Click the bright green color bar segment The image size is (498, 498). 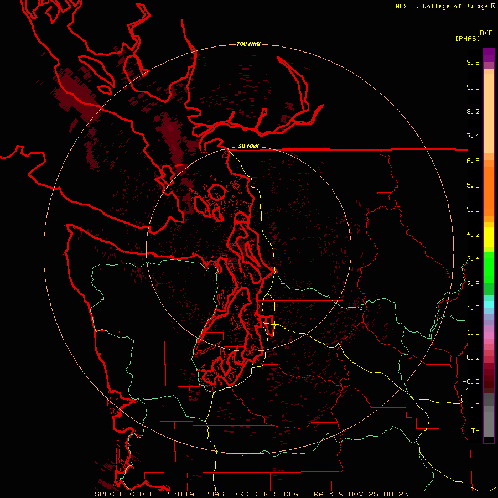(x=489, y=267)
